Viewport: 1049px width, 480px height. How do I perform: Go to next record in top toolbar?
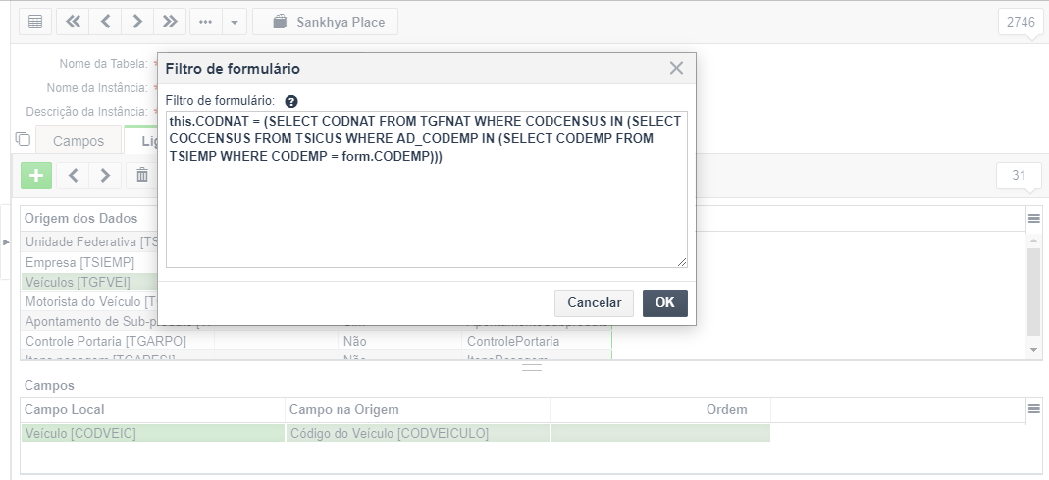pos(137,22)
